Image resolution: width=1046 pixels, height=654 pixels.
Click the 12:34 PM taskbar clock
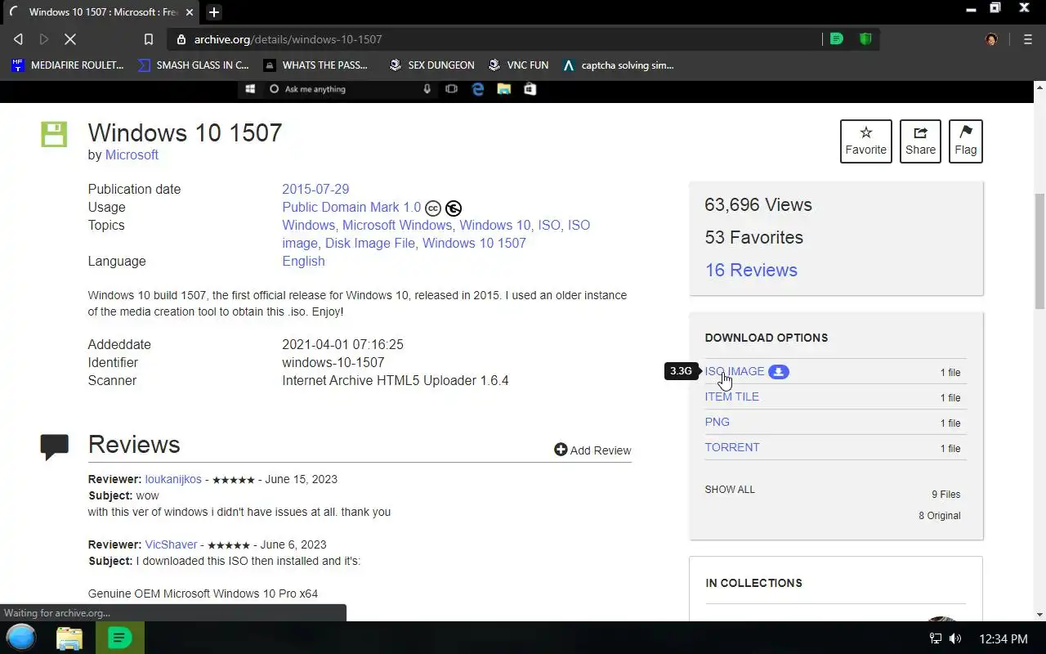pyautogui.click(x=1003, y=638)
